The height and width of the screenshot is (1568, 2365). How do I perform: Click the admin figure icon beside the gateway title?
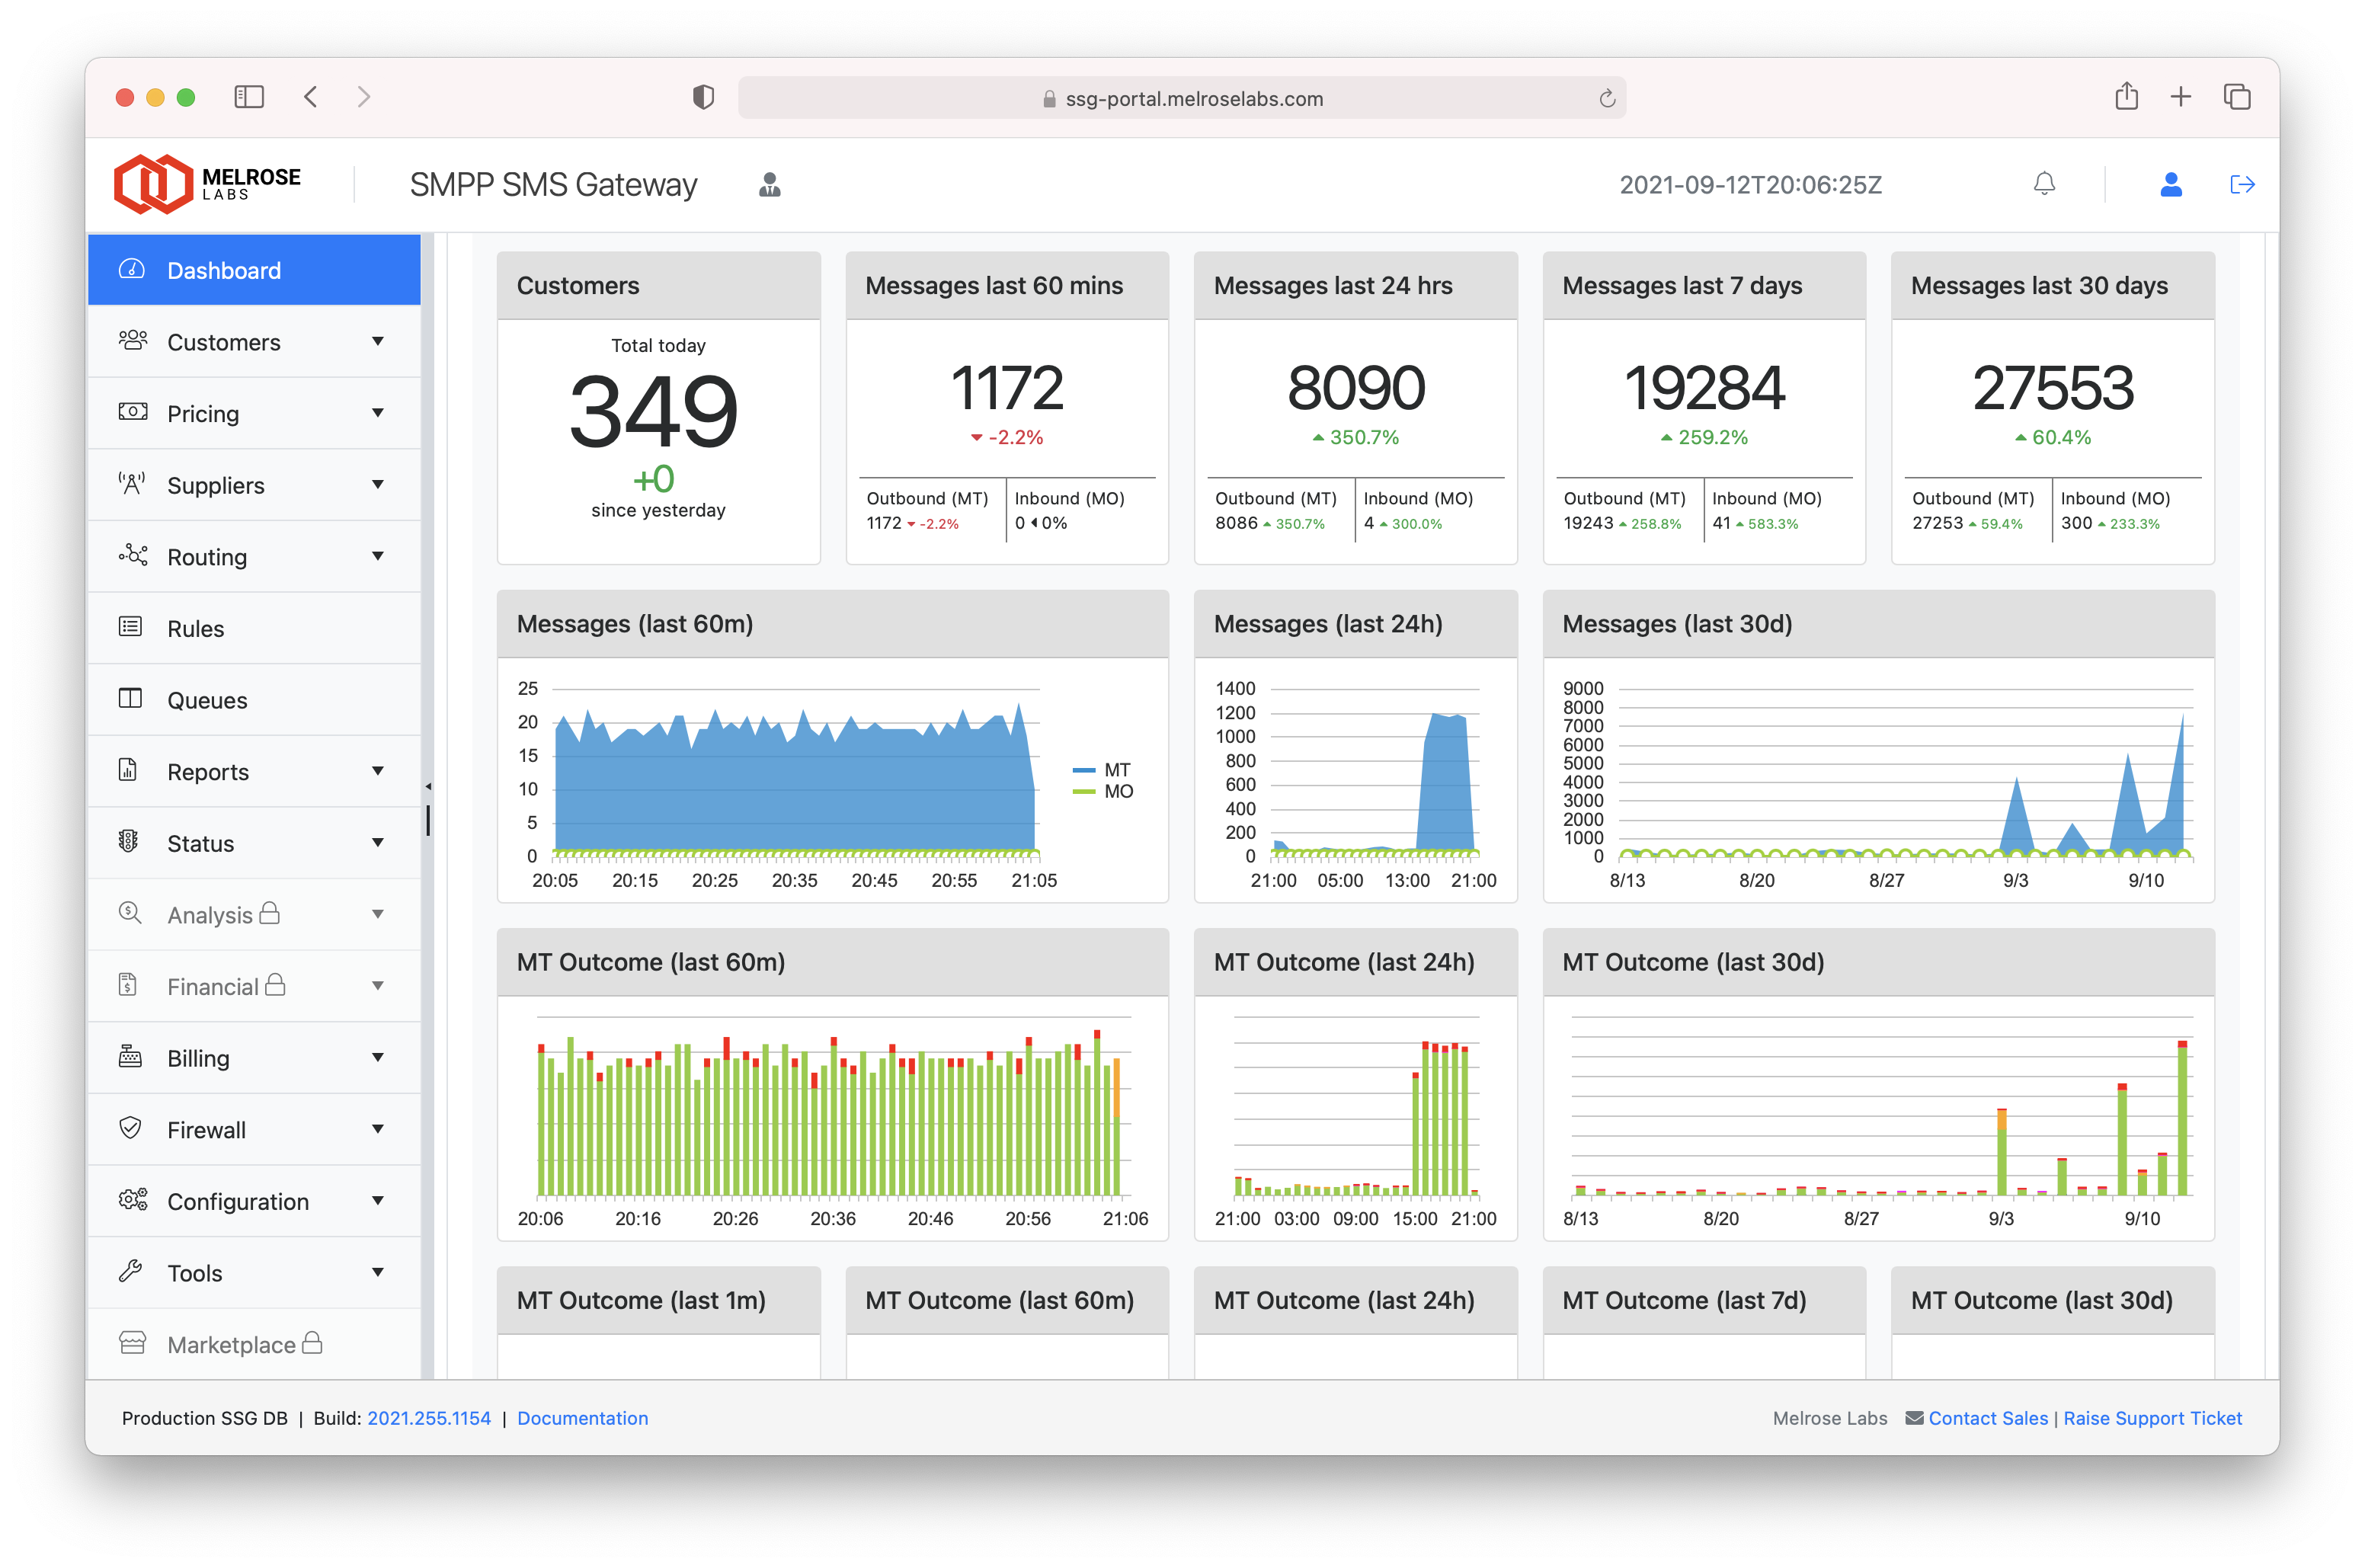[x=769, y=185]
